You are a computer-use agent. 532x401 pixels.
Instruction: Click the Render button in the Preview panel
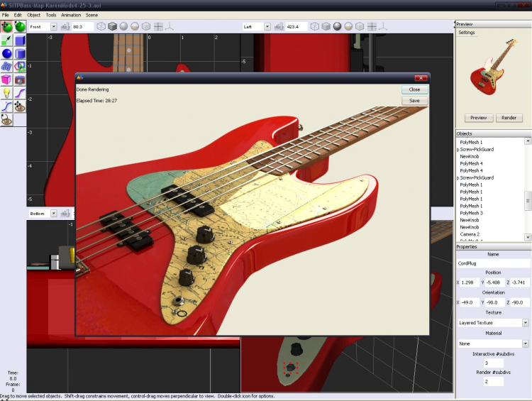[x=509, y=118]
